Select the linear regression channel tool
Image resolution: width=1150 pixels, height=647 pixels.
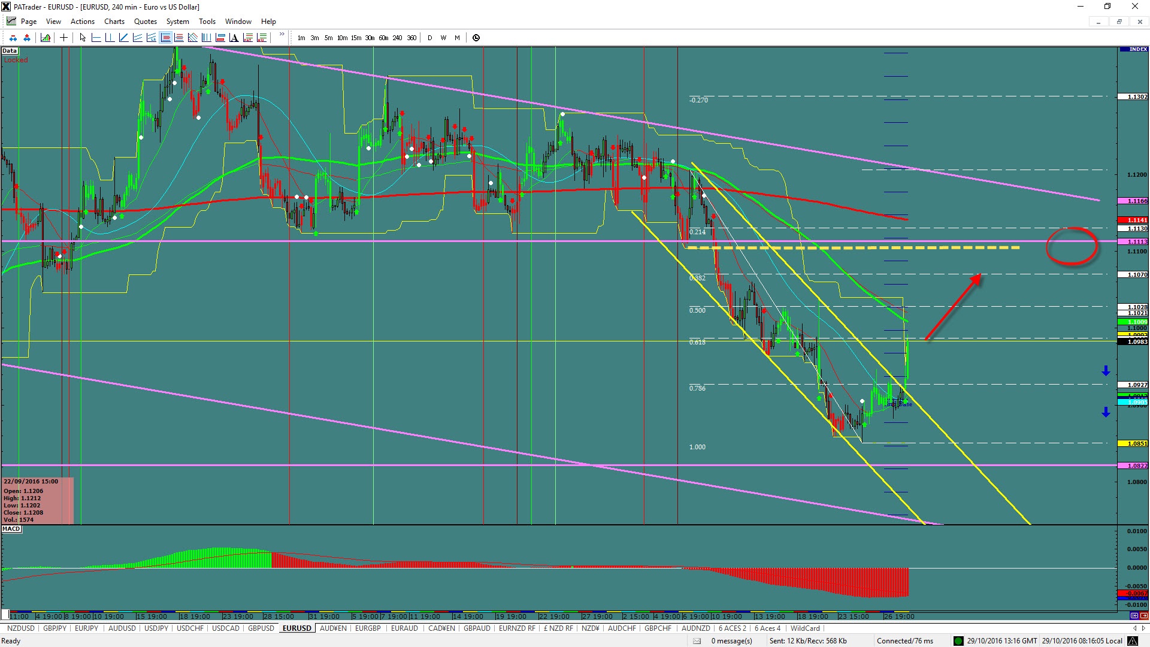point(152,38)
